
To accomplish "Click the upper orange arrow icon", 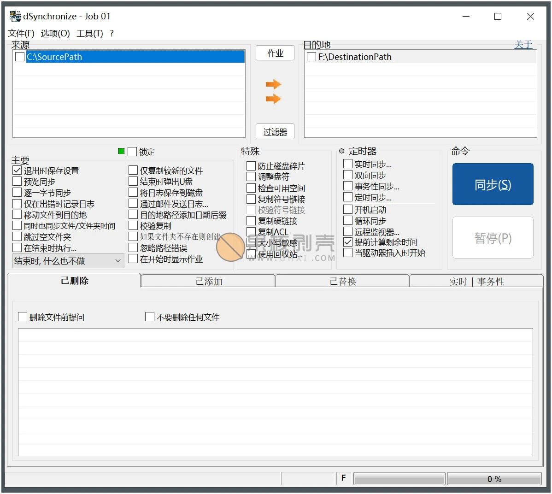I will 273,84.
